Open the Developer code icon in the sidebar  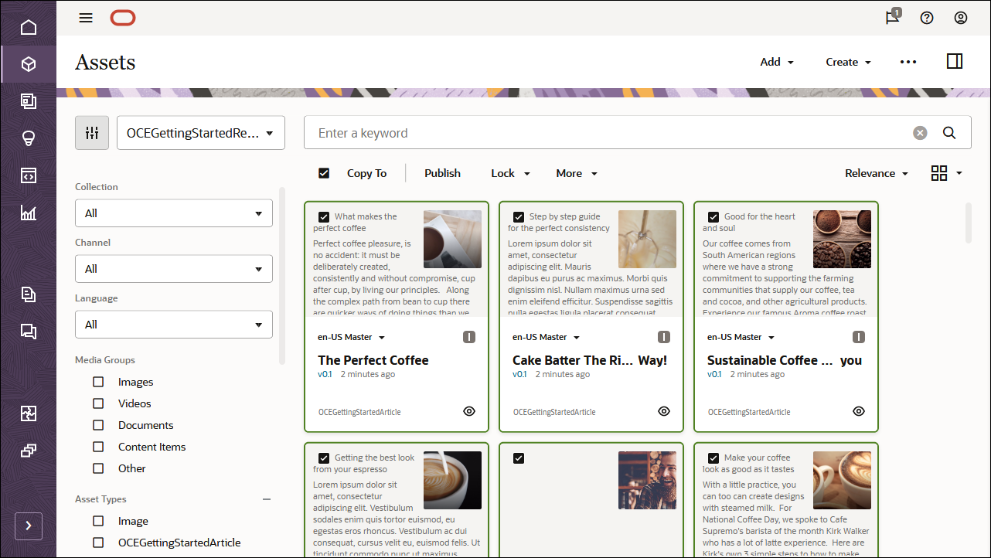[28, 175]
